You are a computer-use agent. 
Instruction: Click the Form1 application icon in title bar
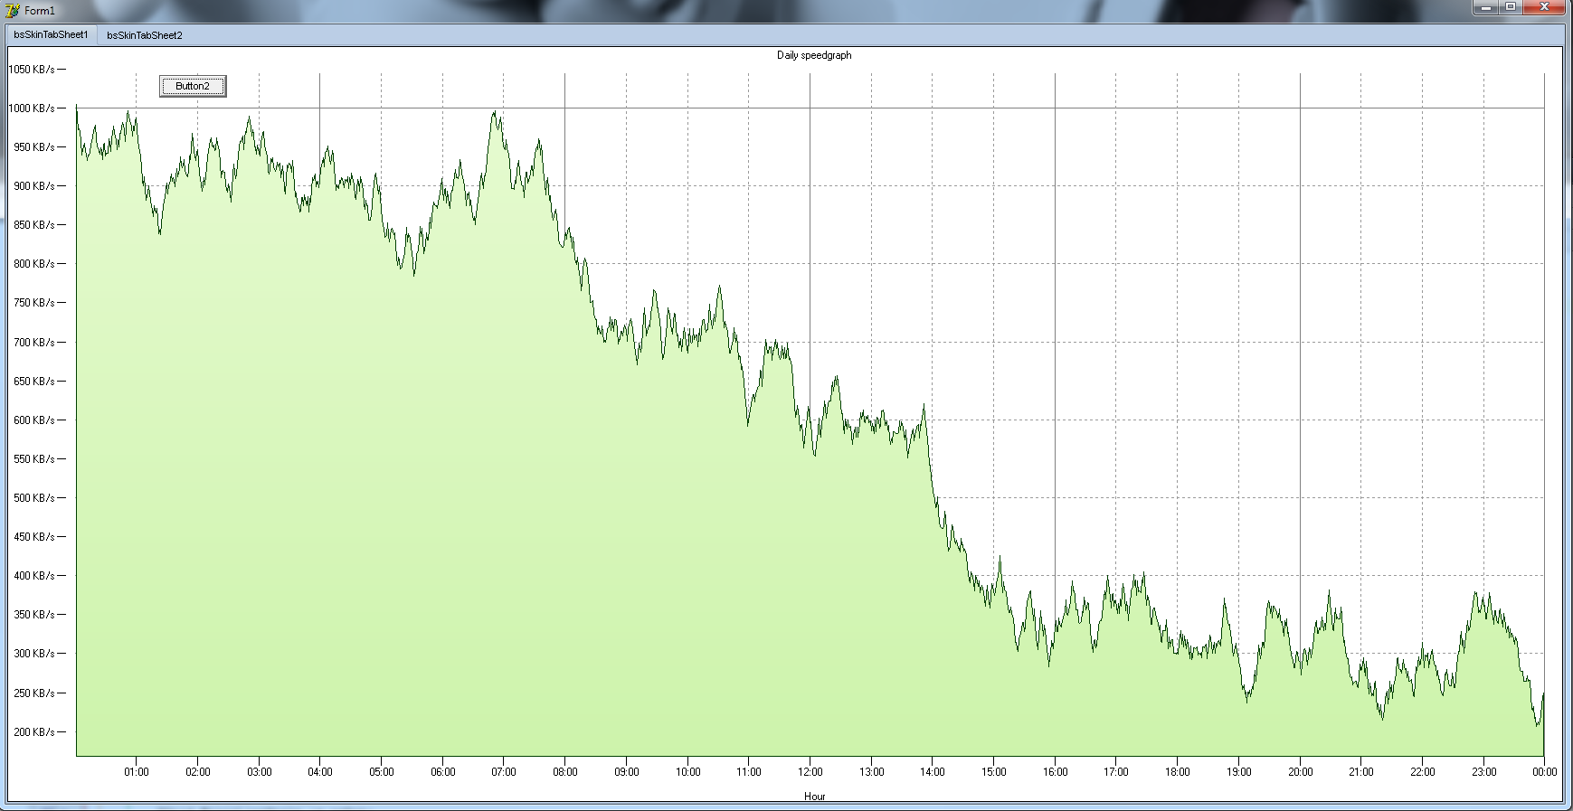point(13,10)
